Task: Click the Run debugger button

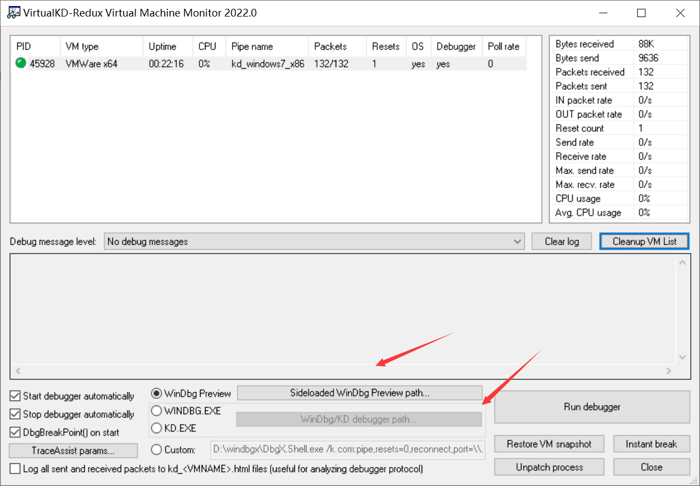Action: click(592, 407)
